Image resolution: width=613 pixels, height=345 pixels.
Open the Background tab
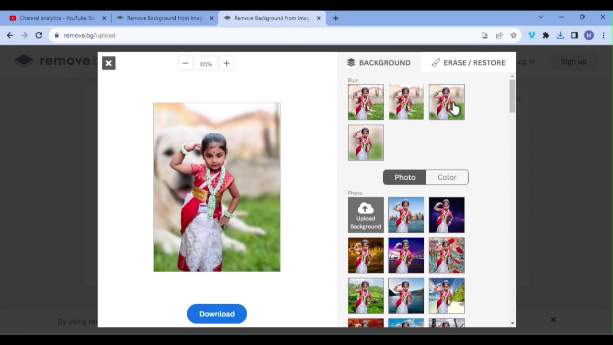coord(379,63)
